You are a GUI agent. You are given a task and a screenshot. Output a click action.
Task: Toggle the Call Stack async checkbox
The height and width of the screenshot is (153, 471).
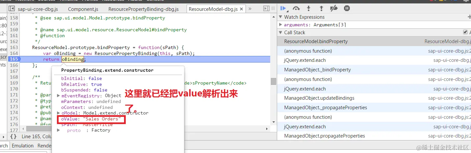pyautogui.click(x=465, y=32)
